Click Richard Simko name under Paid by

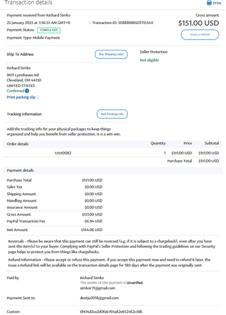(x=92, y=278)
